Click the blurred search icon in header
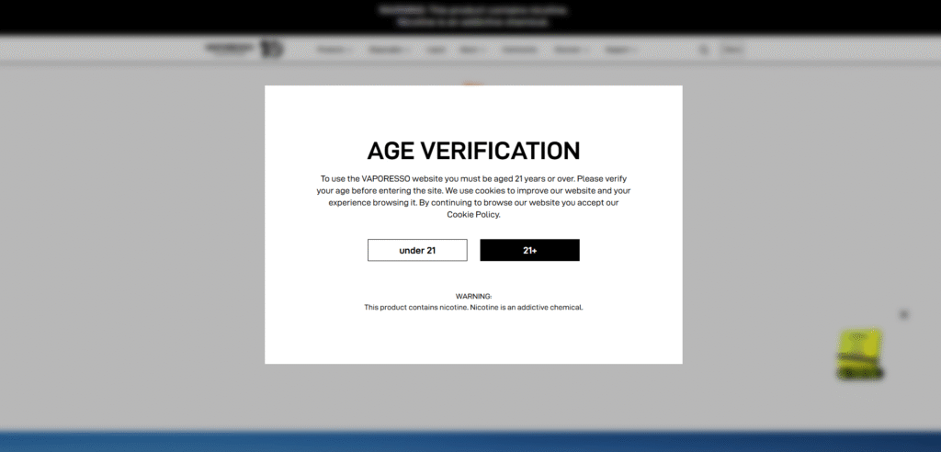This screenshot has height=452, width=941. [x=704, y=50]
